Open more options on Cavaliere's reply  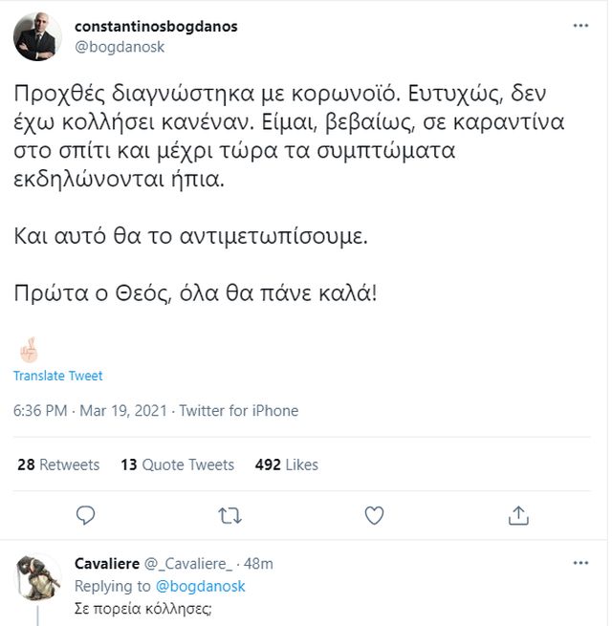click(580, 563)
